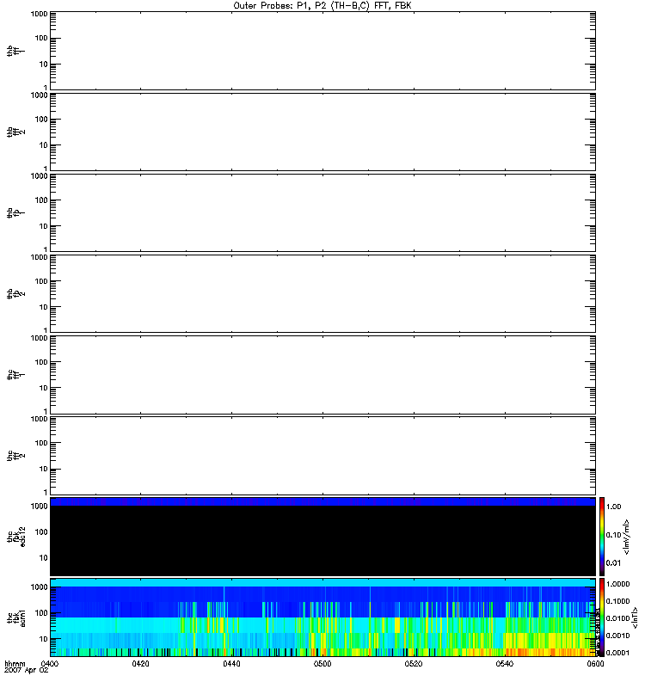Click the 'thc fff 2' panel label

15,456
